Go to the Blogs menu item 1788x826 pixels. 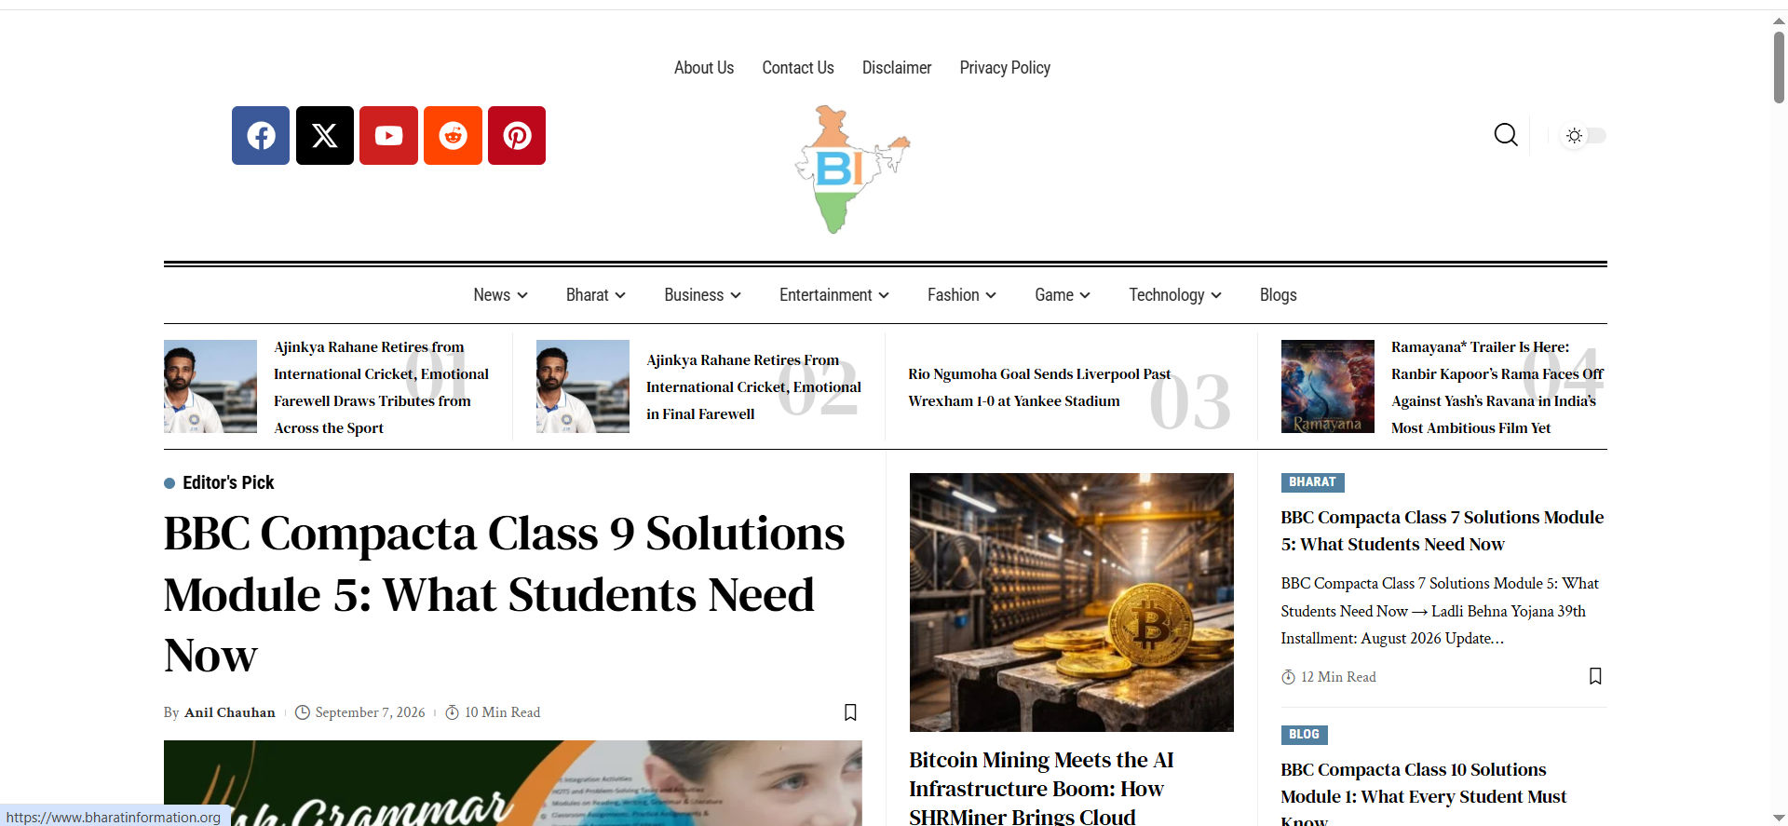point(1278,295)
